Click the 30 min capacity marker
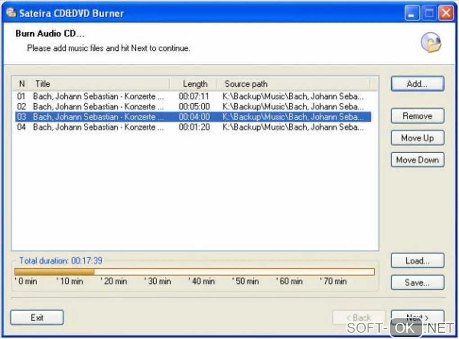Viewport: 459px width, 339px height. (x=157, y=281)
